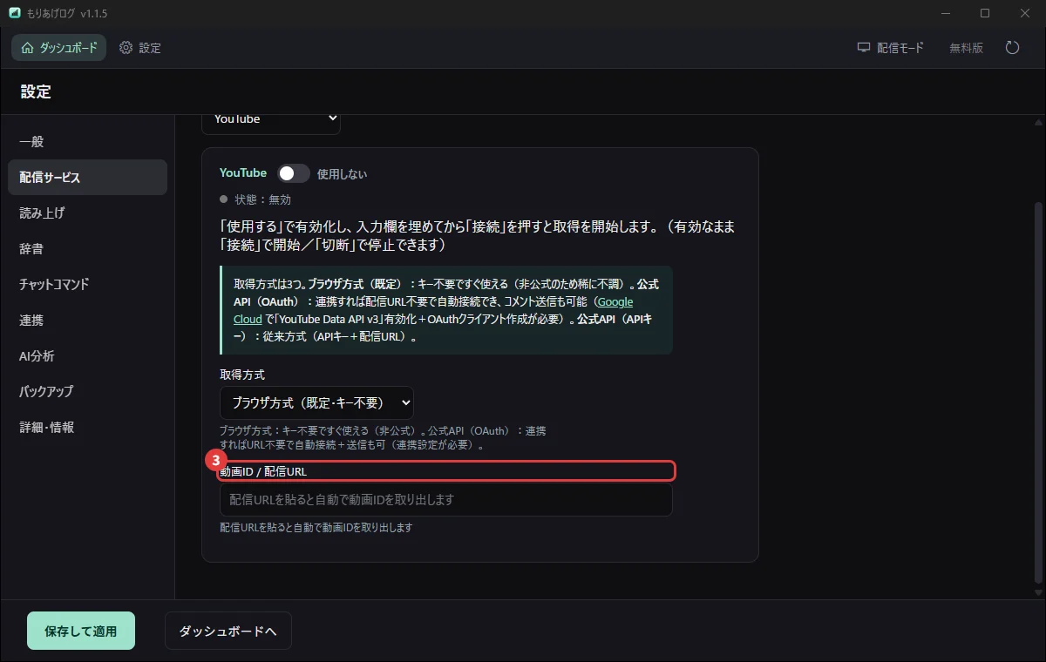Click the 無料版 label
The height and width of the screenshot is (662, 1046).
point(967,48)
